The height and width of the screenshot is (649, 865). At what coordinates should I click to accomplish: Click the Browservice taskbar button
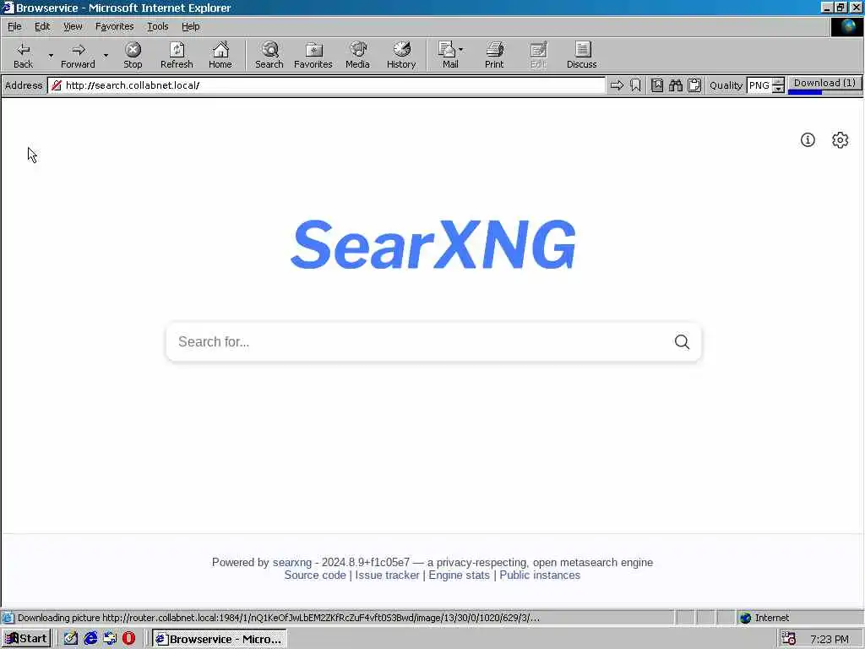[220, 639]
